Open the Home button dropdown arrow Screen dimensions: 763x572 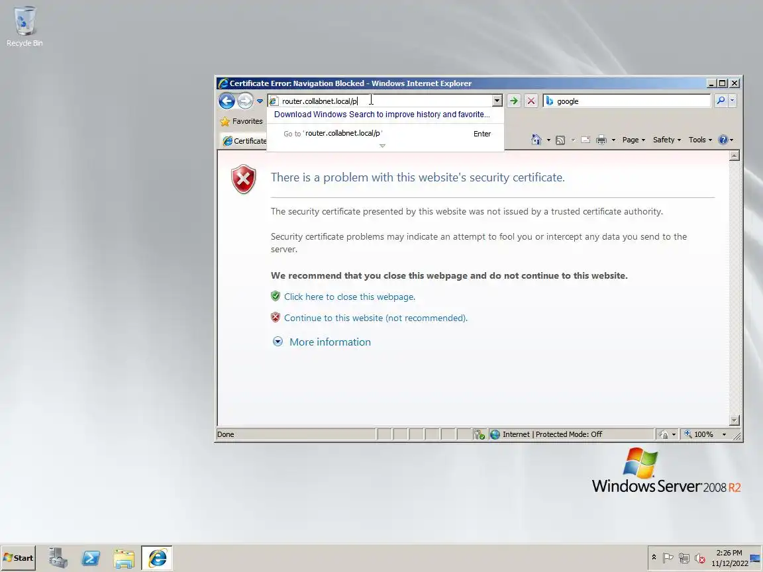coord(548,140)
